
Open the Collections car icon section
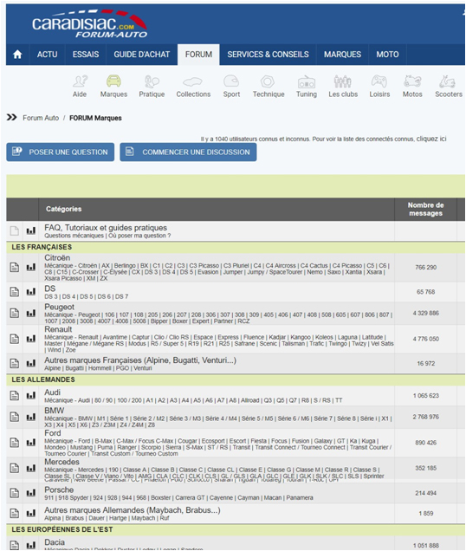tap(192, 82)
